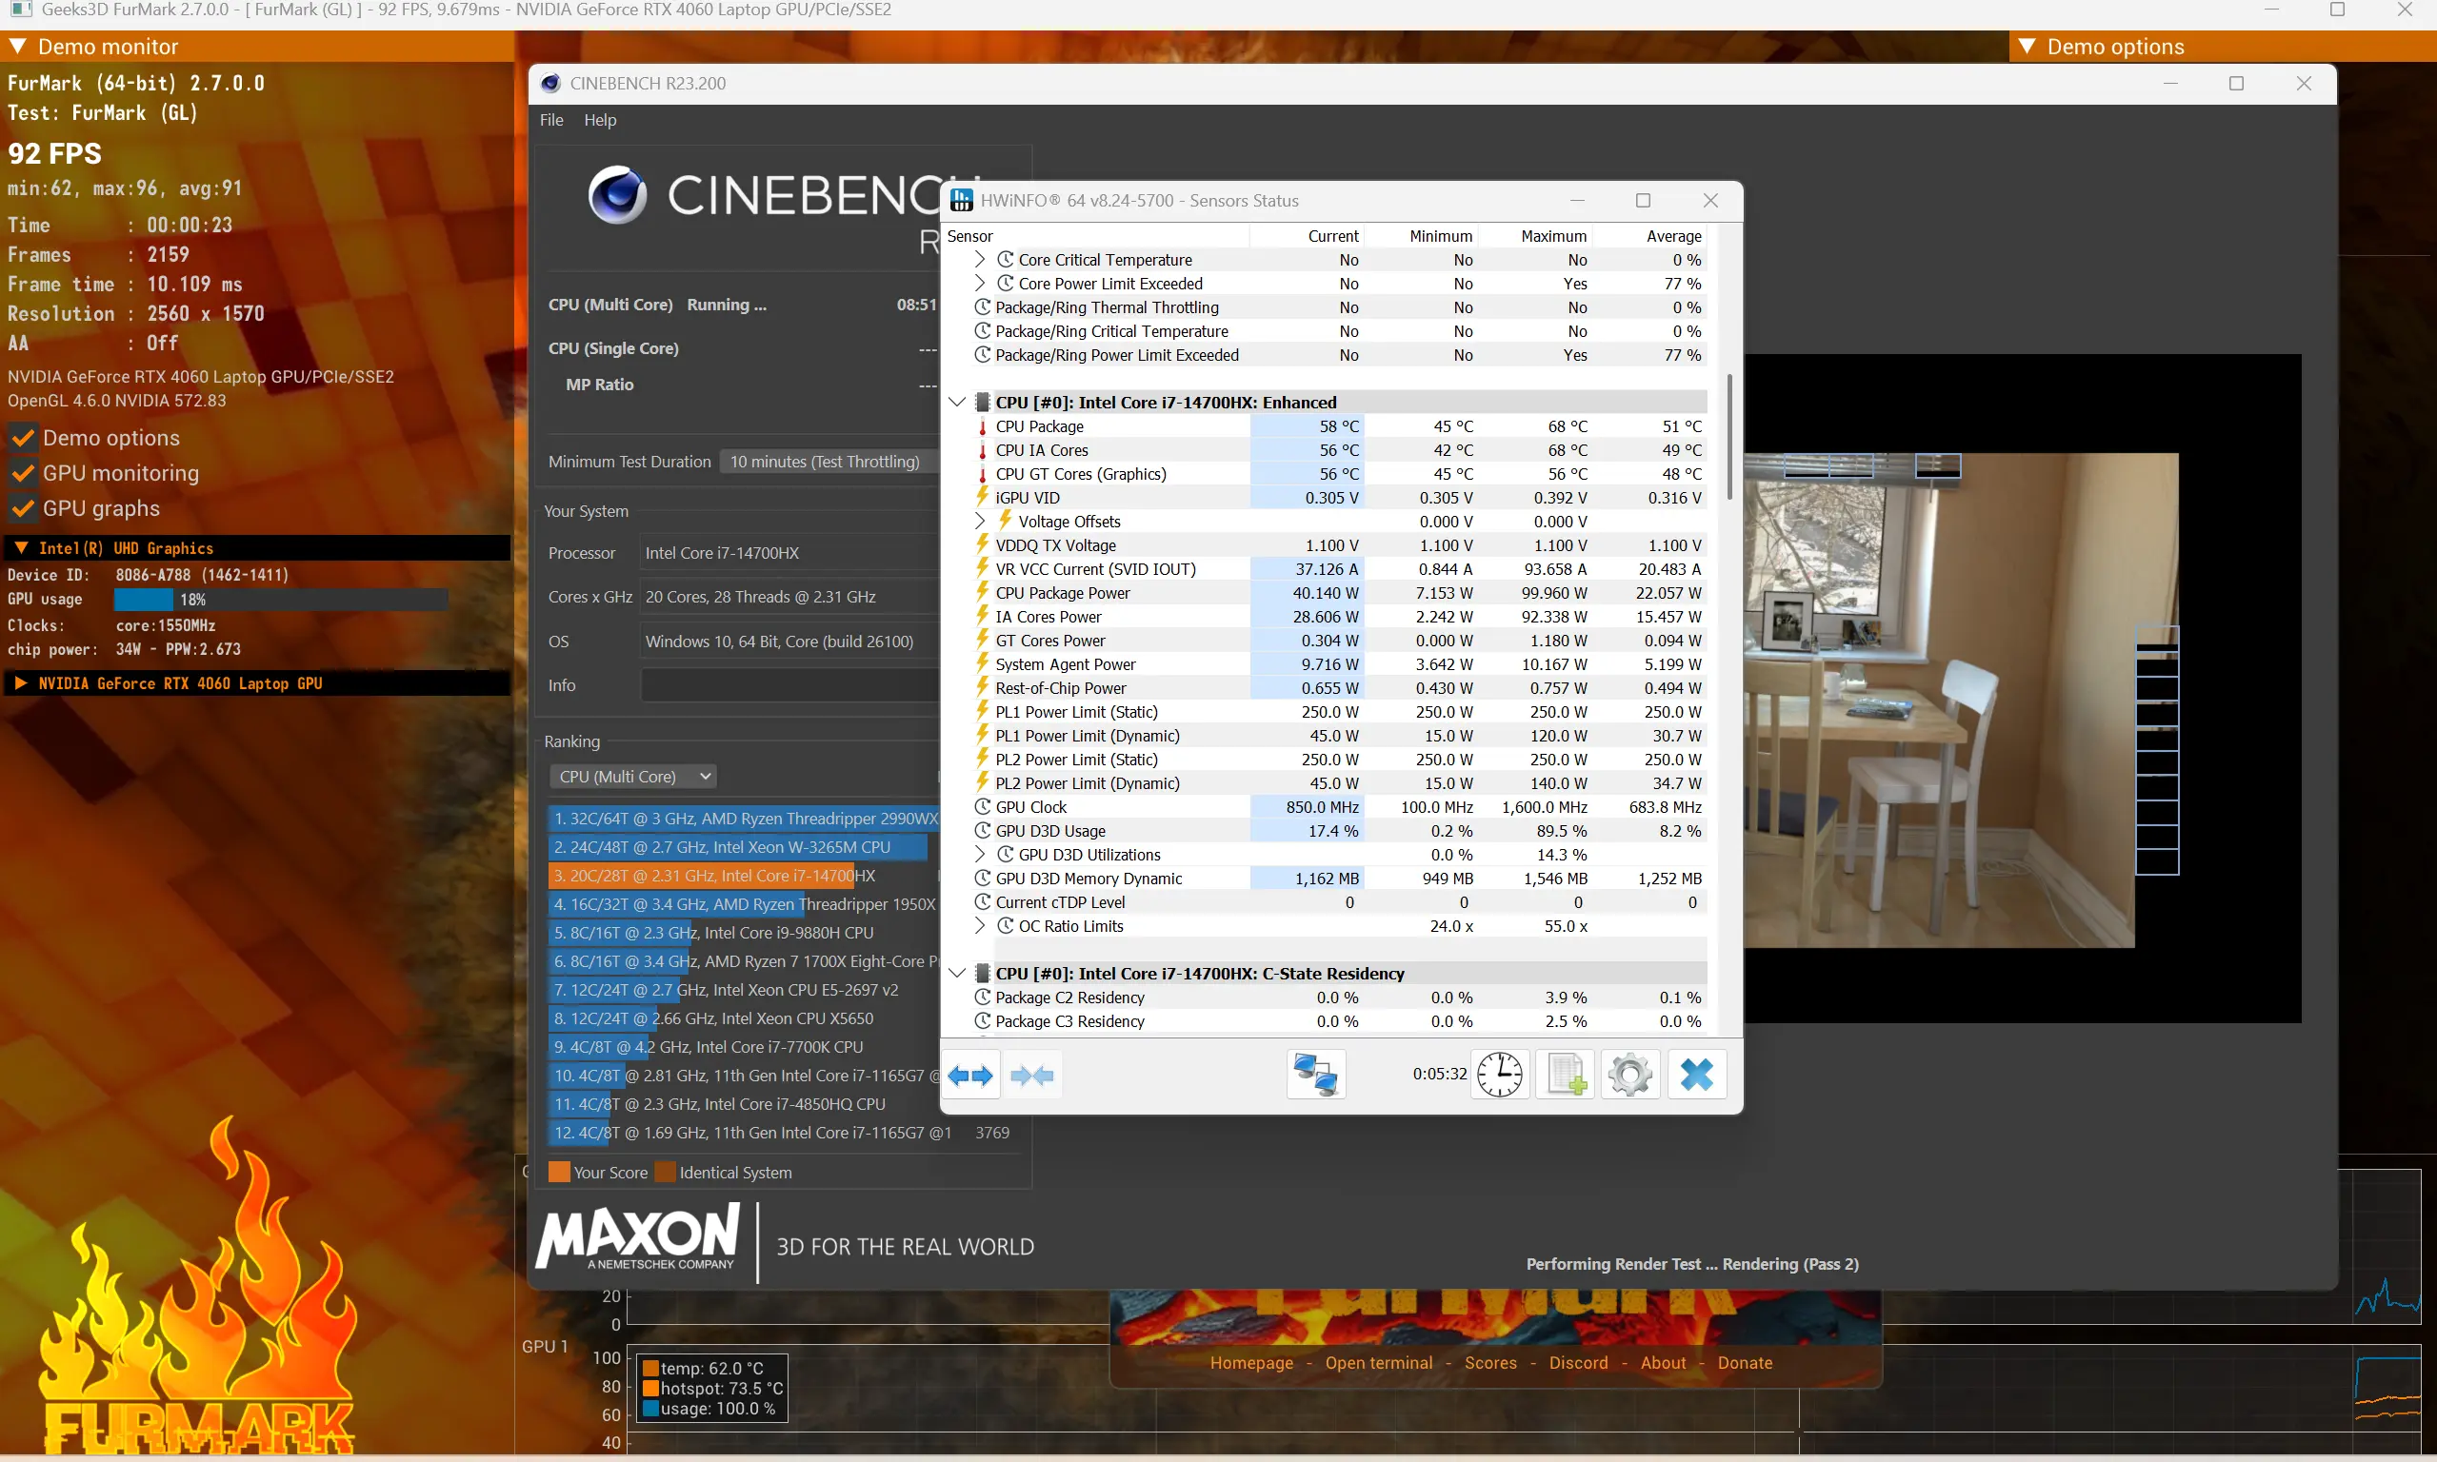
Task: Select ranking row for Intel Xeon W-3265M CPU
Action: [742, 847]
